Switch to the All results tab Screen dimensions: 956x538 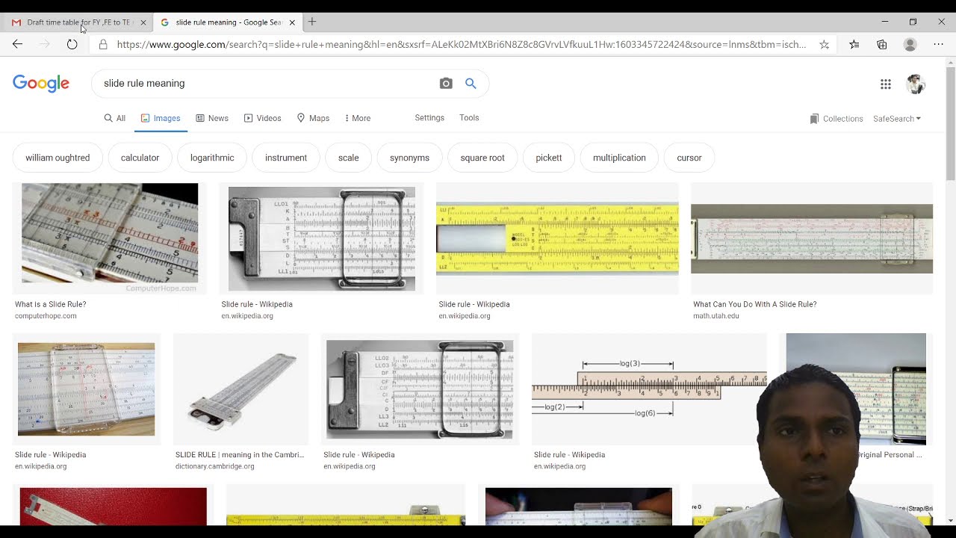coord(115,118)
